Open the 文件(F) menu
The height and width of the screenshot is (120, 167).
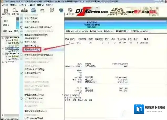5,5
